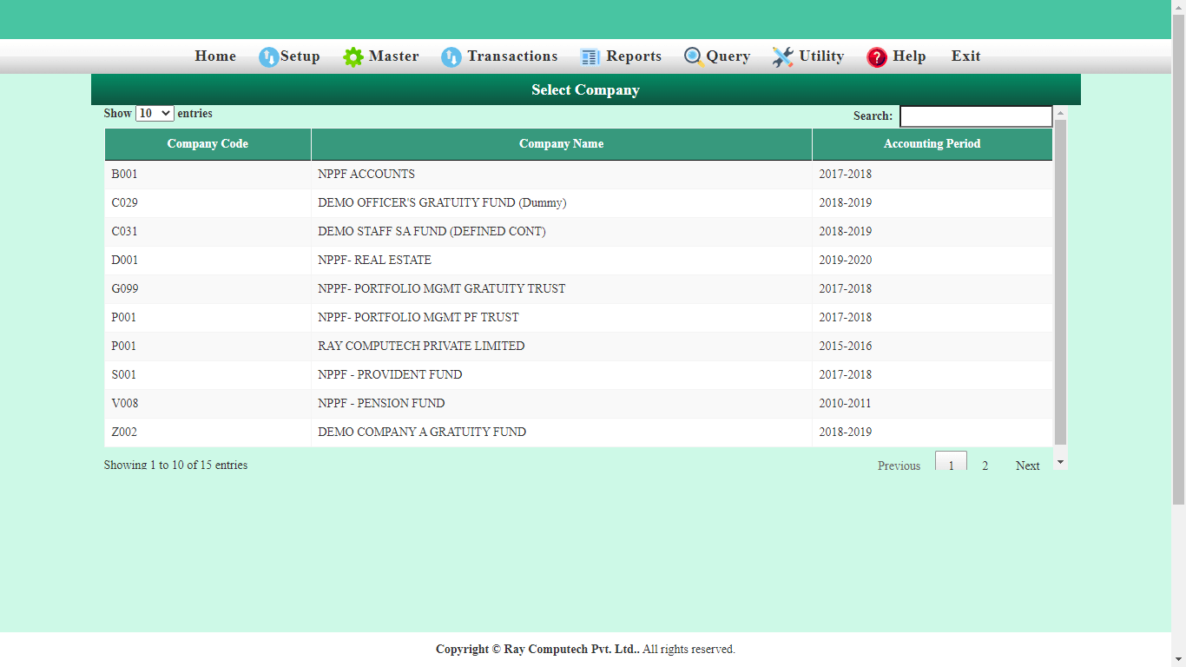The height and width of the screenshot is (667, 1186).
Task: Open the Home menu
Action: click(x=215, y=56)
